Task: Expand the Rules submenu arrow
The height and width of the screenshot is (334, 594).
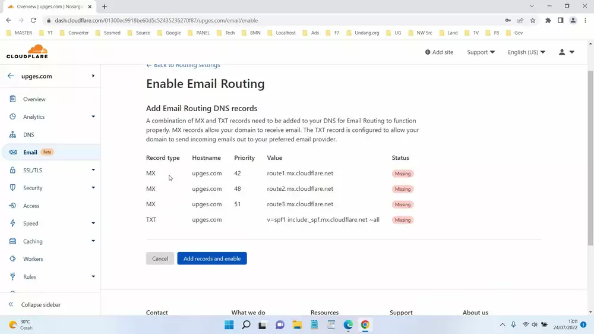Action: pos(93,276)
